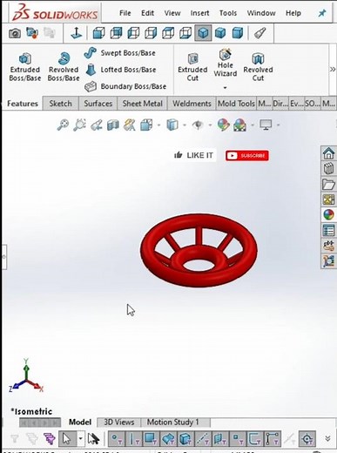Click the Previous View icon
The image size is (337, 453).
tap(96, 125)
